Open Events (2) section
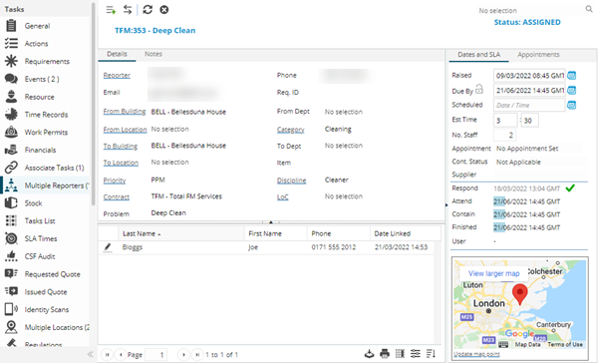The width and height of the screenshot is (598, 363). click(x=42, y=79)
